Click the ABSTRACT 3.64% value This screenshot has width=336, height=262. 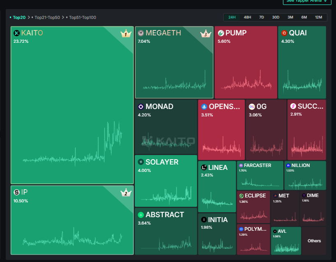click(x=144, y=223)
